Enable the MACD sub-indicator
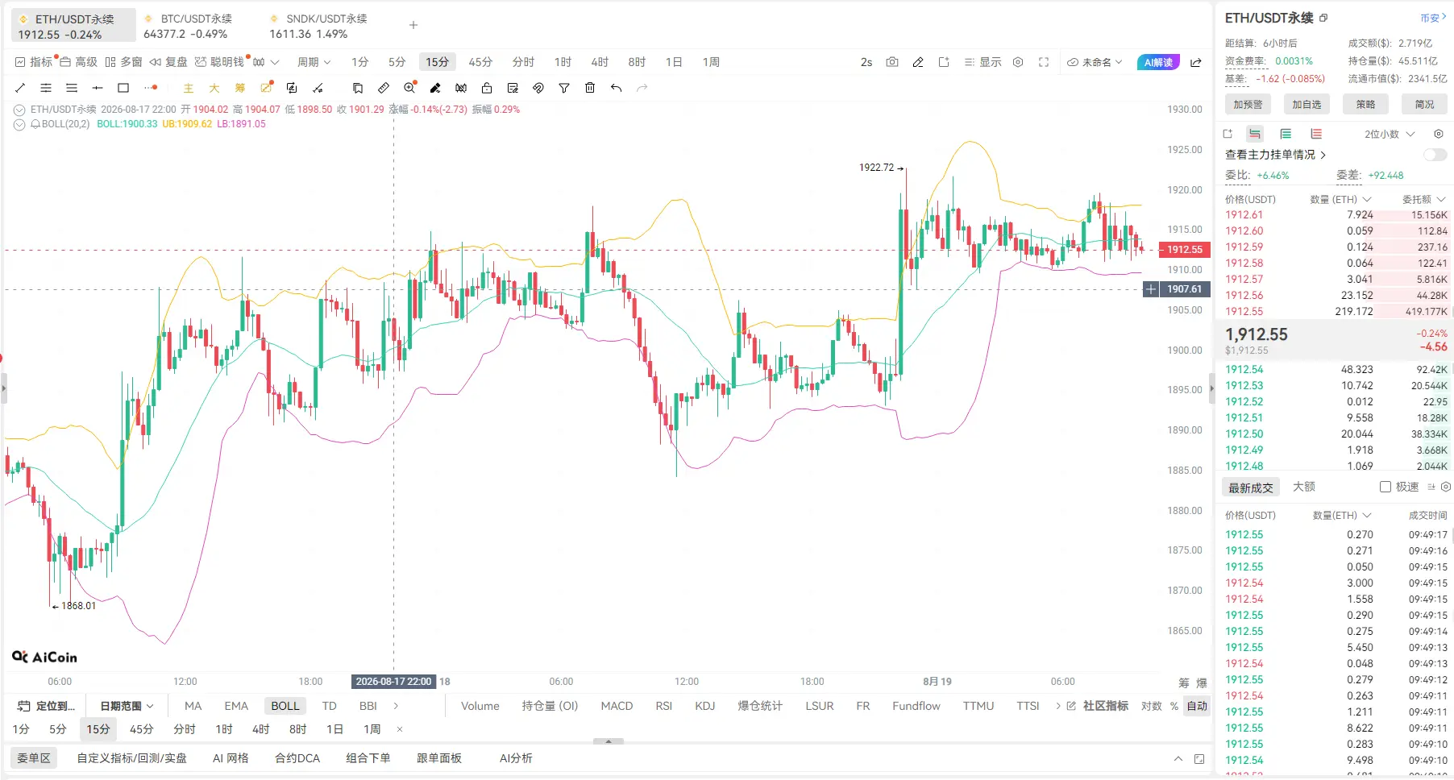This screenshot has height=780, width=1454. (x=617, y=706)
